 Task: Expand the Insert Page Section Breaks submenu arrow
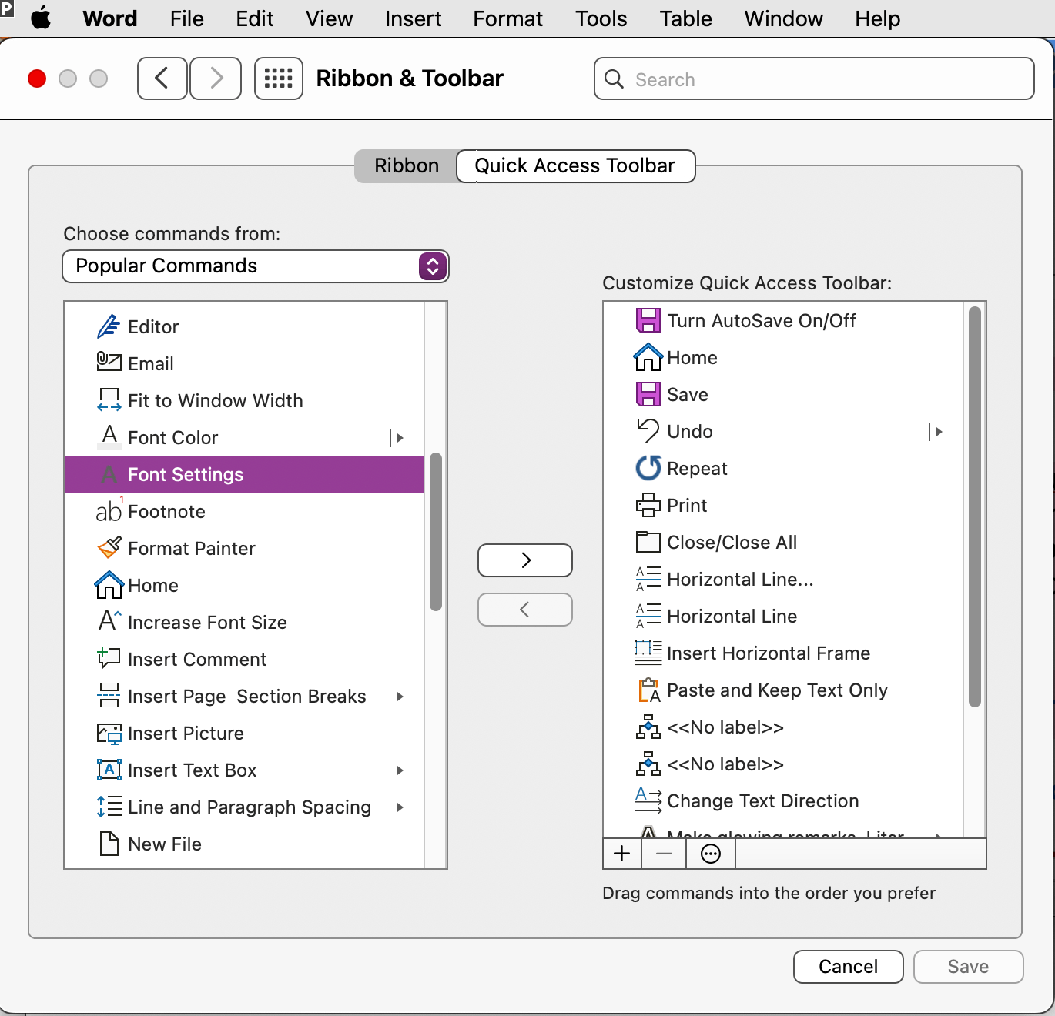pyautogui.click(x=400, y=697)
